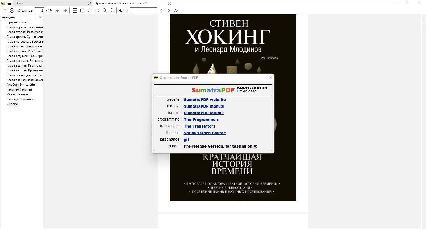
Task: Close the epub document tab
Action: pos(170,3)
